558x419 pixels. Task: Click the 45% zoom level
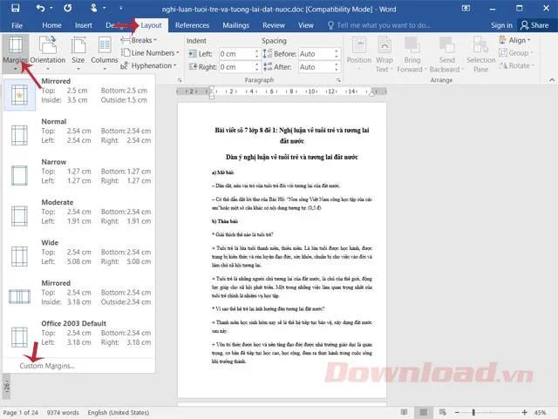[x=541, y=413]
